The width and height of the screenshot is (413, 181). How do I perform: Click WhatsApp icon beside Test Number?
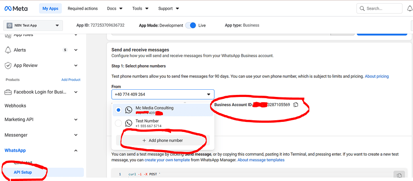pyautogui.click(x=129, y=123)
